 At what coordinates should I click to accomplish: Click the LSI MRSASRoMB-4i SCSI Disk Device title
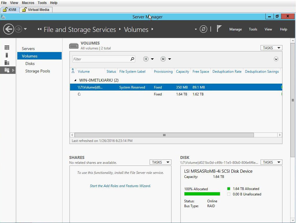tap(218, 171)
